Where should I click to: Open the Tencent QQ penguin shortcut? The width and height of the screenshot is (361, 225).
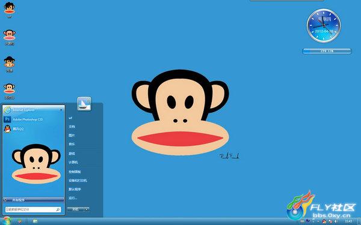[14, 129]
